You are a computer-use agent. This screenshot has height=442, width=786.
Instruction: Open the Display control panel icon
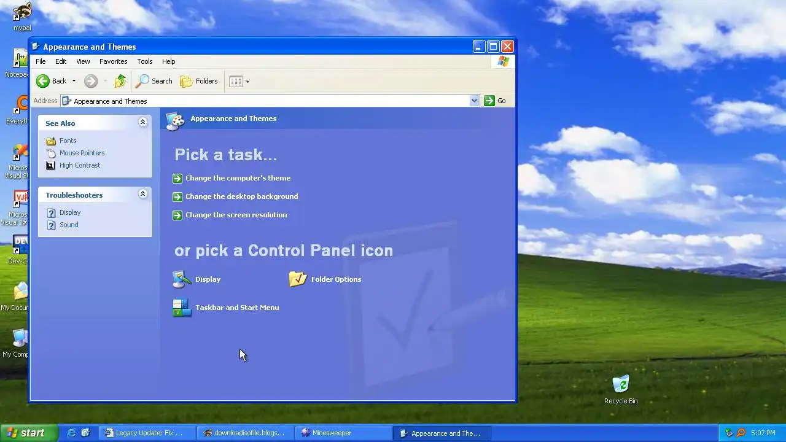pyautogui.click(x=182, y=279)
